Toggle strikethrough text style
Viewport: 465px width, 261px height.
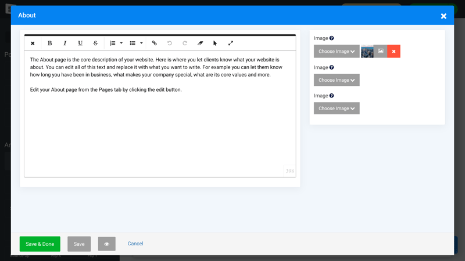[95, 43]
